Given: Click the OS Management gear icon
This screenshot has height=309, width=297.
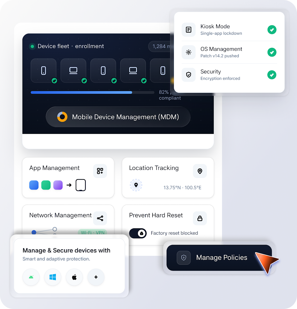Looking at the screenshot, I should point(188,52).
